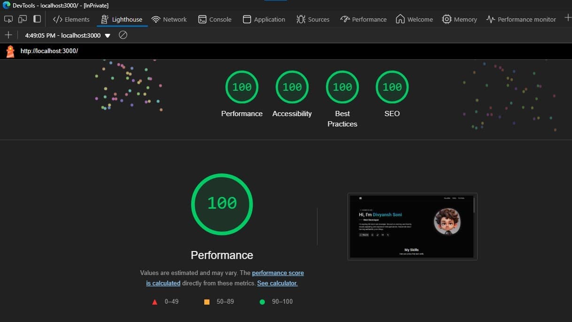Open the Welcome panel
The image size is (572, 322).
(414, 19)
